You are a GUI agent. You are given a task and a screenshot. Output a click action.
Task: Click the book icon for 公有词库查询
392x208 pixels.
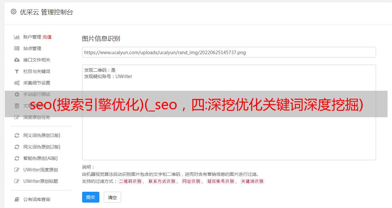(x=17, y=199)
